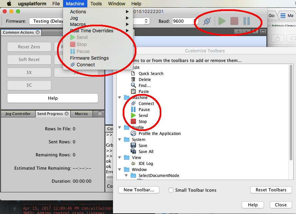The height and width of the screenshot is (214, 296).
Task: Open the ugsplatform application menu
Action: pos(32,4)
